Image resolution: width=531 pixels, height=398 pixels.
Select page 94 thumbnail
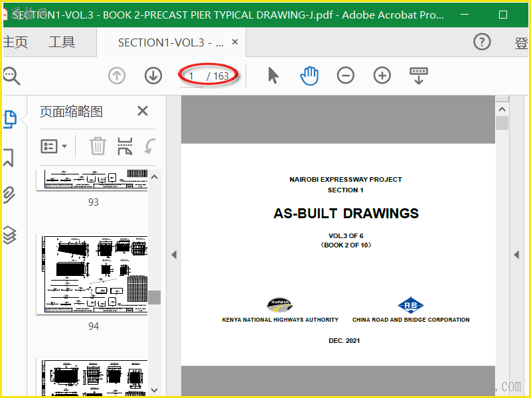(x=92, y=274)
